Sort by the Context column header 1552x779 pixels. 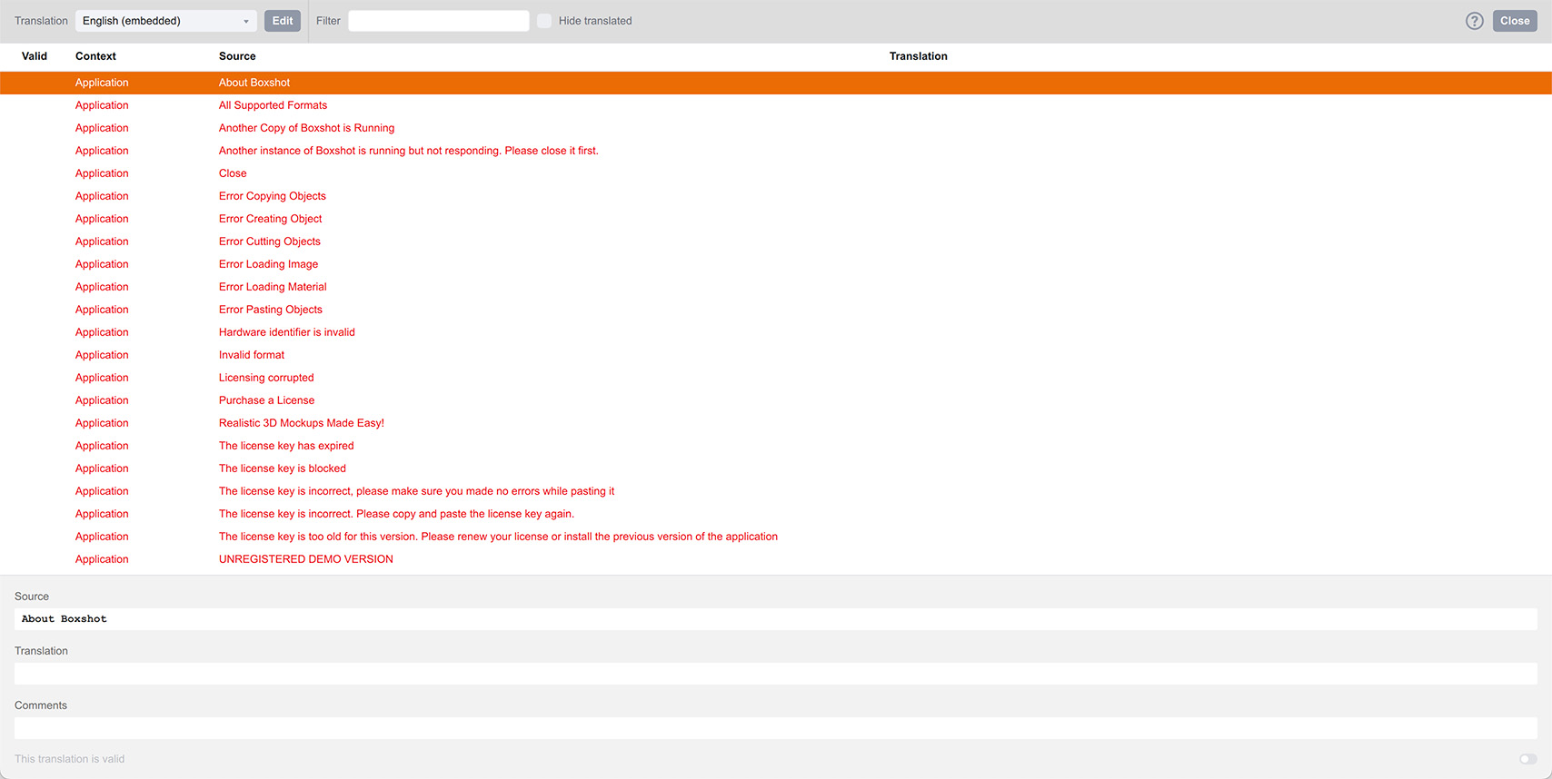95,56
